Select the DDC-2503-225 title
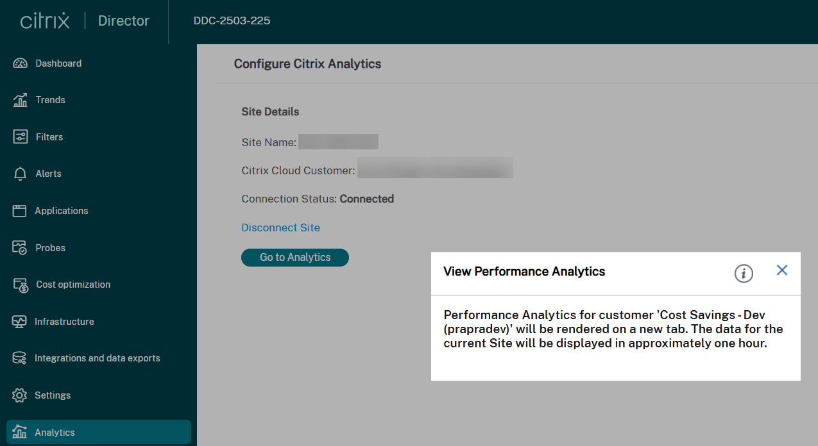The image size is (818, 446). pos(231,21)
